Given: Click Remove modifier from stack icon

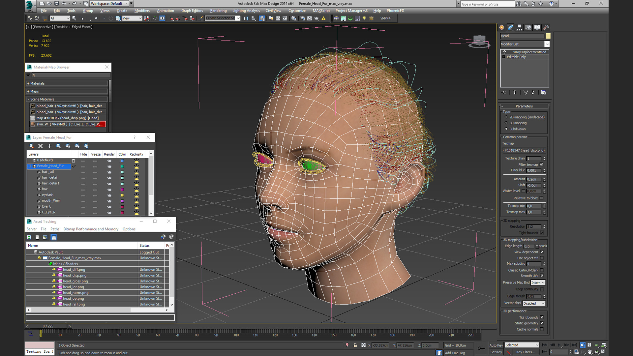Looking at the screenshot, I should pyautogui.click(x=533, y=93).
